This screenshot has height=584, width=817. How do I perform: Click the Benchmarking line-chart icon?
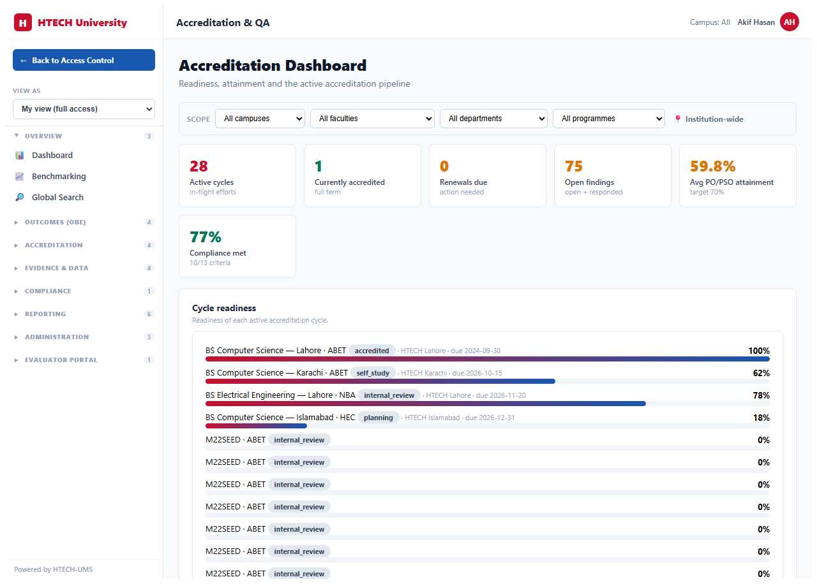[x=20, y=176]
